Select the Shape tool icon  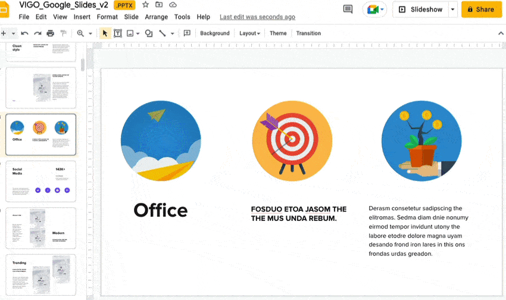click(149, 33)
